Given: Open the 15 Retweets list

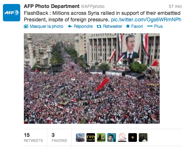Looking at the screenshot, I should pyautogui.click(x=33, y=138).
